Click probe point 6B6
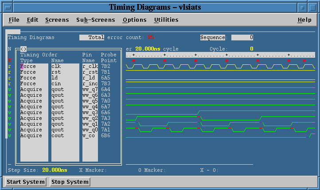 click(x=105, y=136)
